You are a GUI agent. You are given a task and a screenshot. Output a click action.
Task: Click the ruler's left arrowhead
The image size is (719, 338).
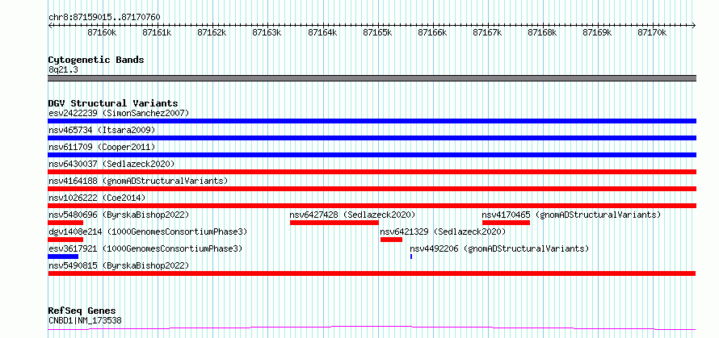50,26
